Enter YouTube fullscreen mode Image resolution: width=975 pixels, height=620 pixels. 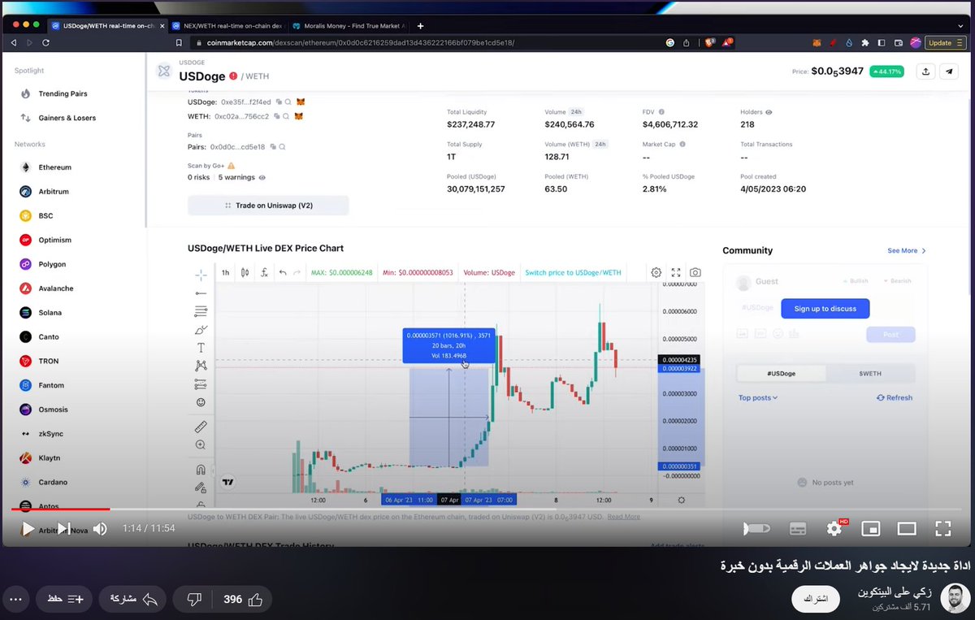[x=943, y=529]
